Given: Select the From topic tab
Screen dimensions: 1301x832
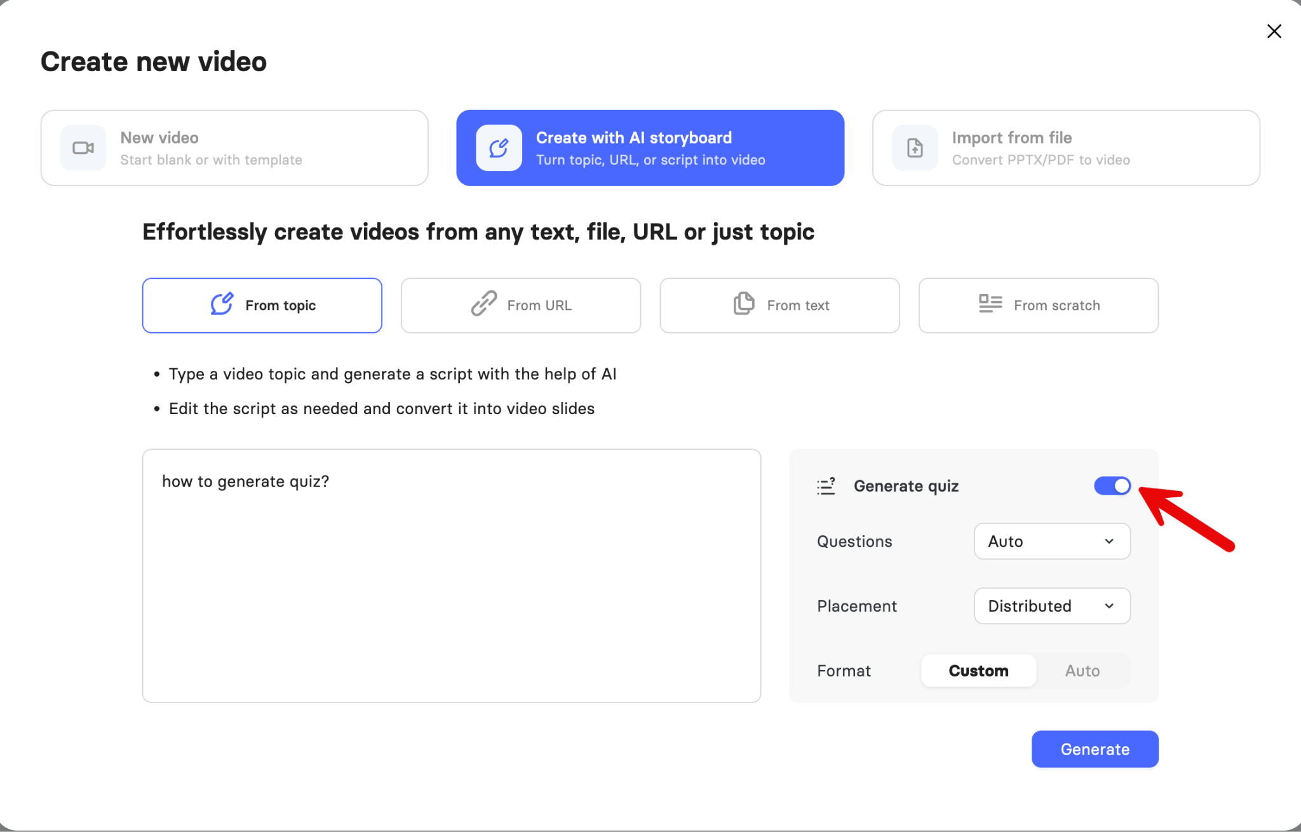Looking at the screenshot, I should coord(262,305).
